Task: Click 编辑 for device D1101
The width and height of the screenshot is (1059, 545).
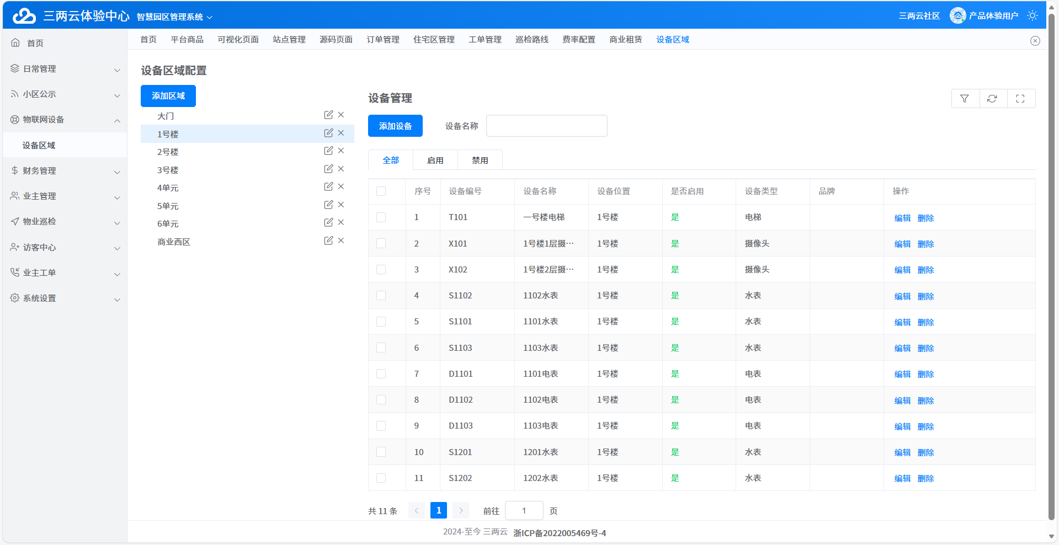Action: tap(902, 373)
